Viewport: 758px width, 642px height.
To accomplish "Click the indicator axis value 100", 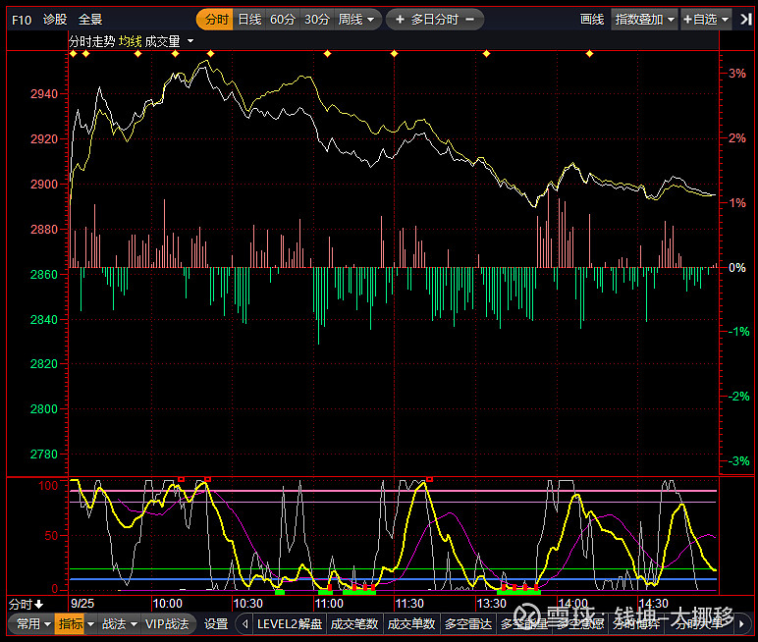I will pos(48,486).
